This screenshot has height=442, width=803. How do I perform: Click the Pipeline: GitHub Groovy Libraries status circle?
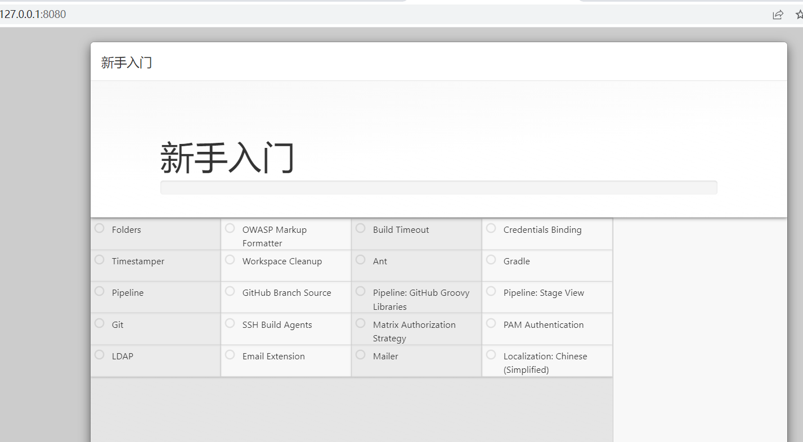[361, 291]
